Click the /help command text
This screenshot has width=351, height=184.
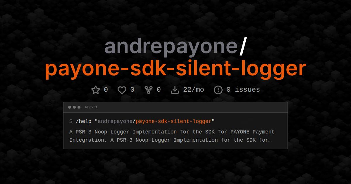(x=83, y=121)
